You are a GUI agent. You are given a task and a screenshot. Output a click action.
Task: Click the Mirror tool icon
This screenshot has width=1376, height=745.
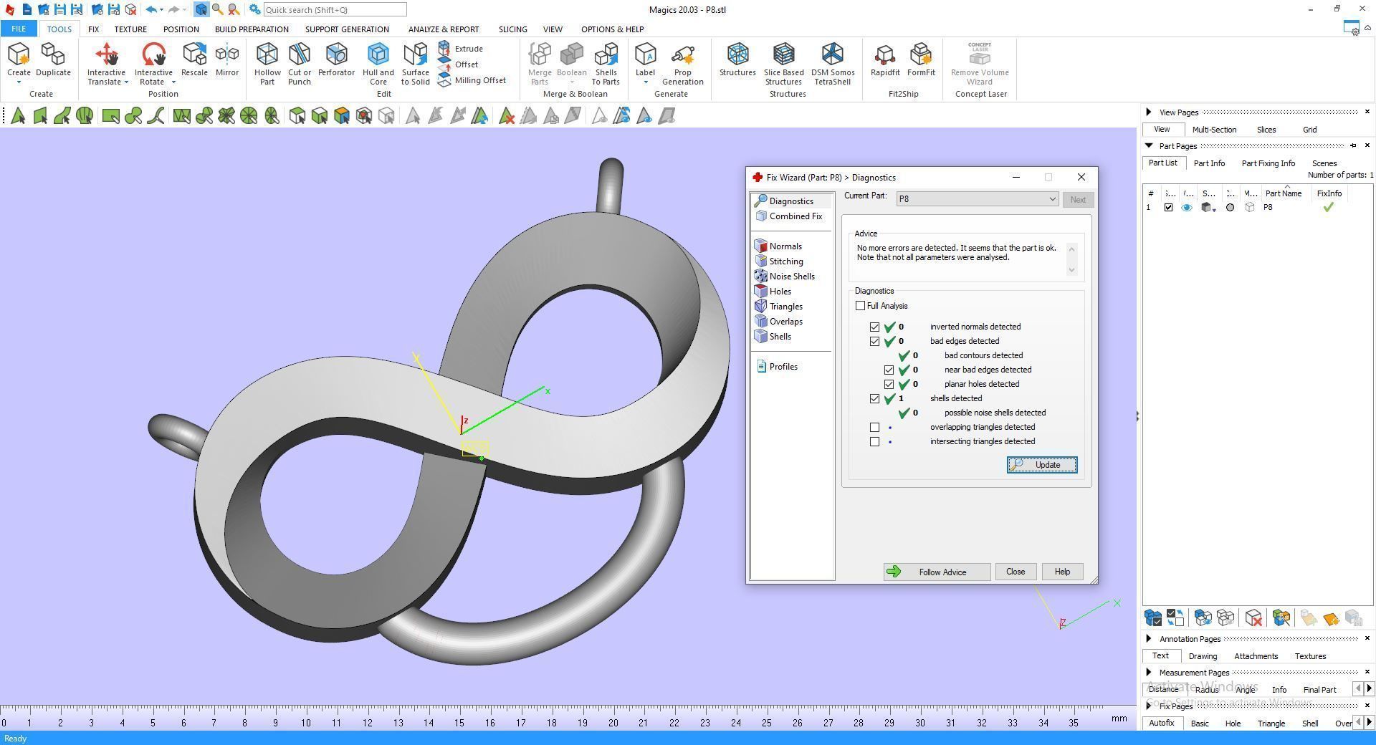pos(227,59)
